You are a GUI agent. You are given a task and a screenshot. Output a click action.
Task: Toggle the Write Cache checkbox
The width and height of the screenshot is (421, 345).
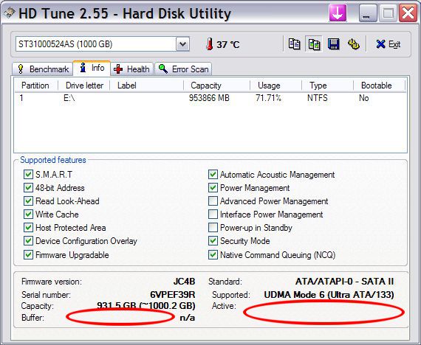pos(28,215)
